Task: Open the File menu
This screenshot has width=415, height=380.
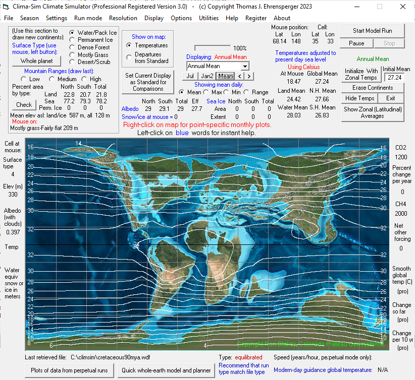Action: 9,18
